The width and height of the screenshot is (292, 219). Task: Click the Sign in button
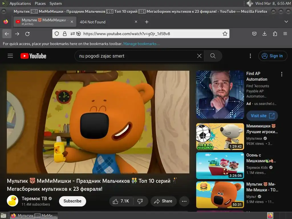click(x=273, y=56)
